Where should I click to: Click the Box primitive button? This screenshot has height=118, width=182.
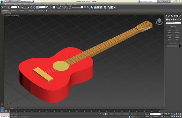(x=169, y=30)
